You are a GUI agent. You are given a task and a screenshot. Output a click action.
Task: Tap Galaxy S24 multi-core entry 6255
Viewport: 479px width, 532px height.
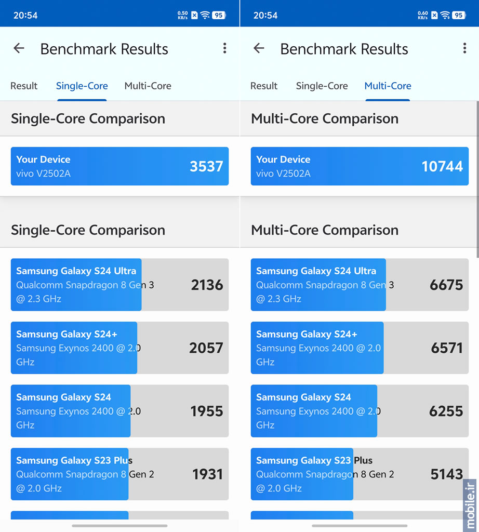point(360,411)
